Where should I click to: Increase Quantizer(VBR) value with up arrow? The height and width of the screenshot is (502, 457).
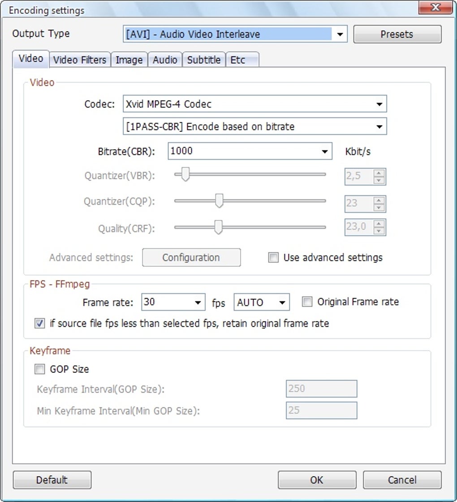point(379,173)
